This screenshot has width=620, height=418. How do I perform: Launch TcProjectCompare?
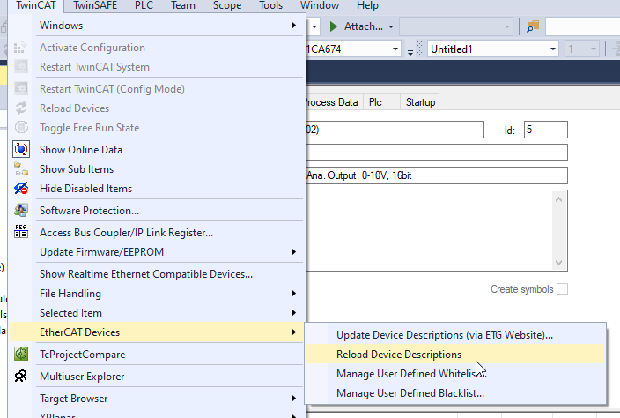point(158,355)
